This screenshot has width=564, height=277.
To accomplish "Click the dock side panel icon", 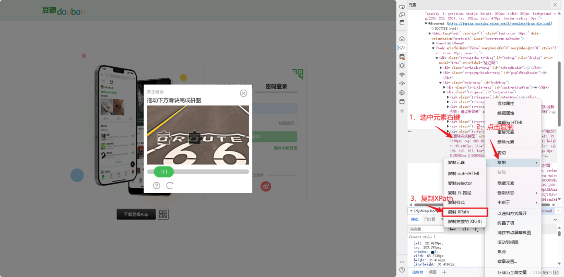I will [402, 22].
